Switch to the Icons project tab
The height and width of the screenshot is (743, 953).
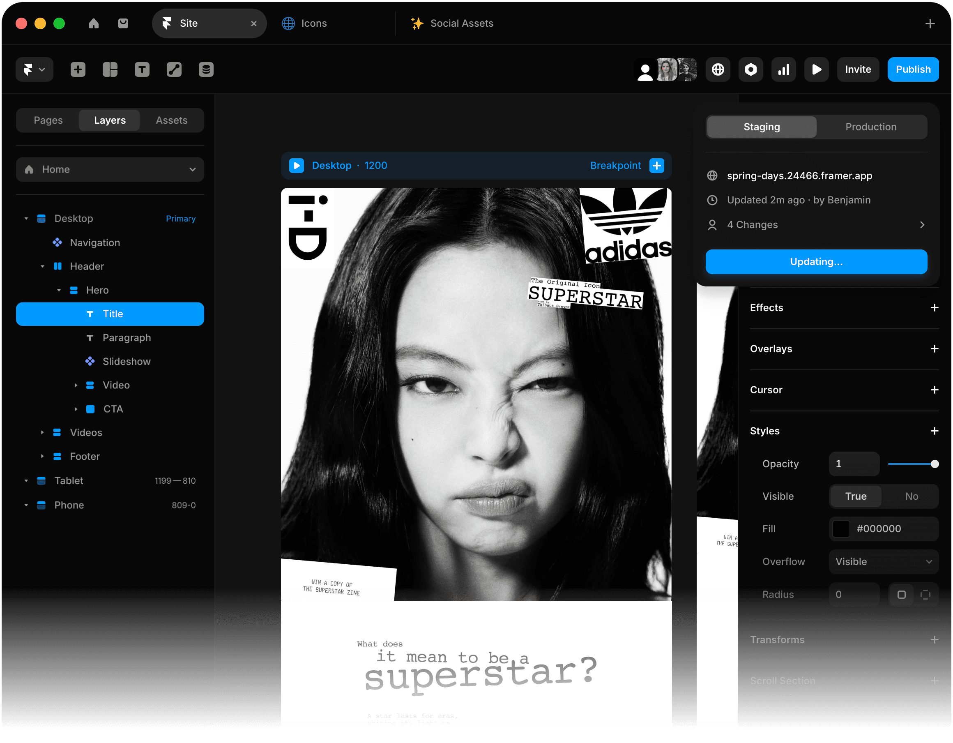pyautogui.click(x=314, y=23)
